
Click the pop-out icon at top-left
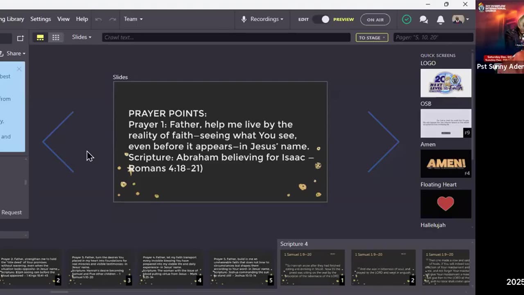[x=20, y=38]
